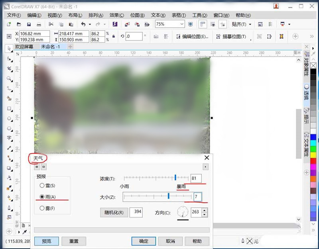
Task: Click the Undo icon on the toolbar
Action: (83, 24)
